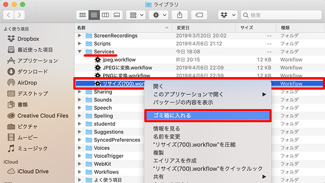325x183 pixels.
Task: Expand the Sharing folder
Action: pos(79,91)
